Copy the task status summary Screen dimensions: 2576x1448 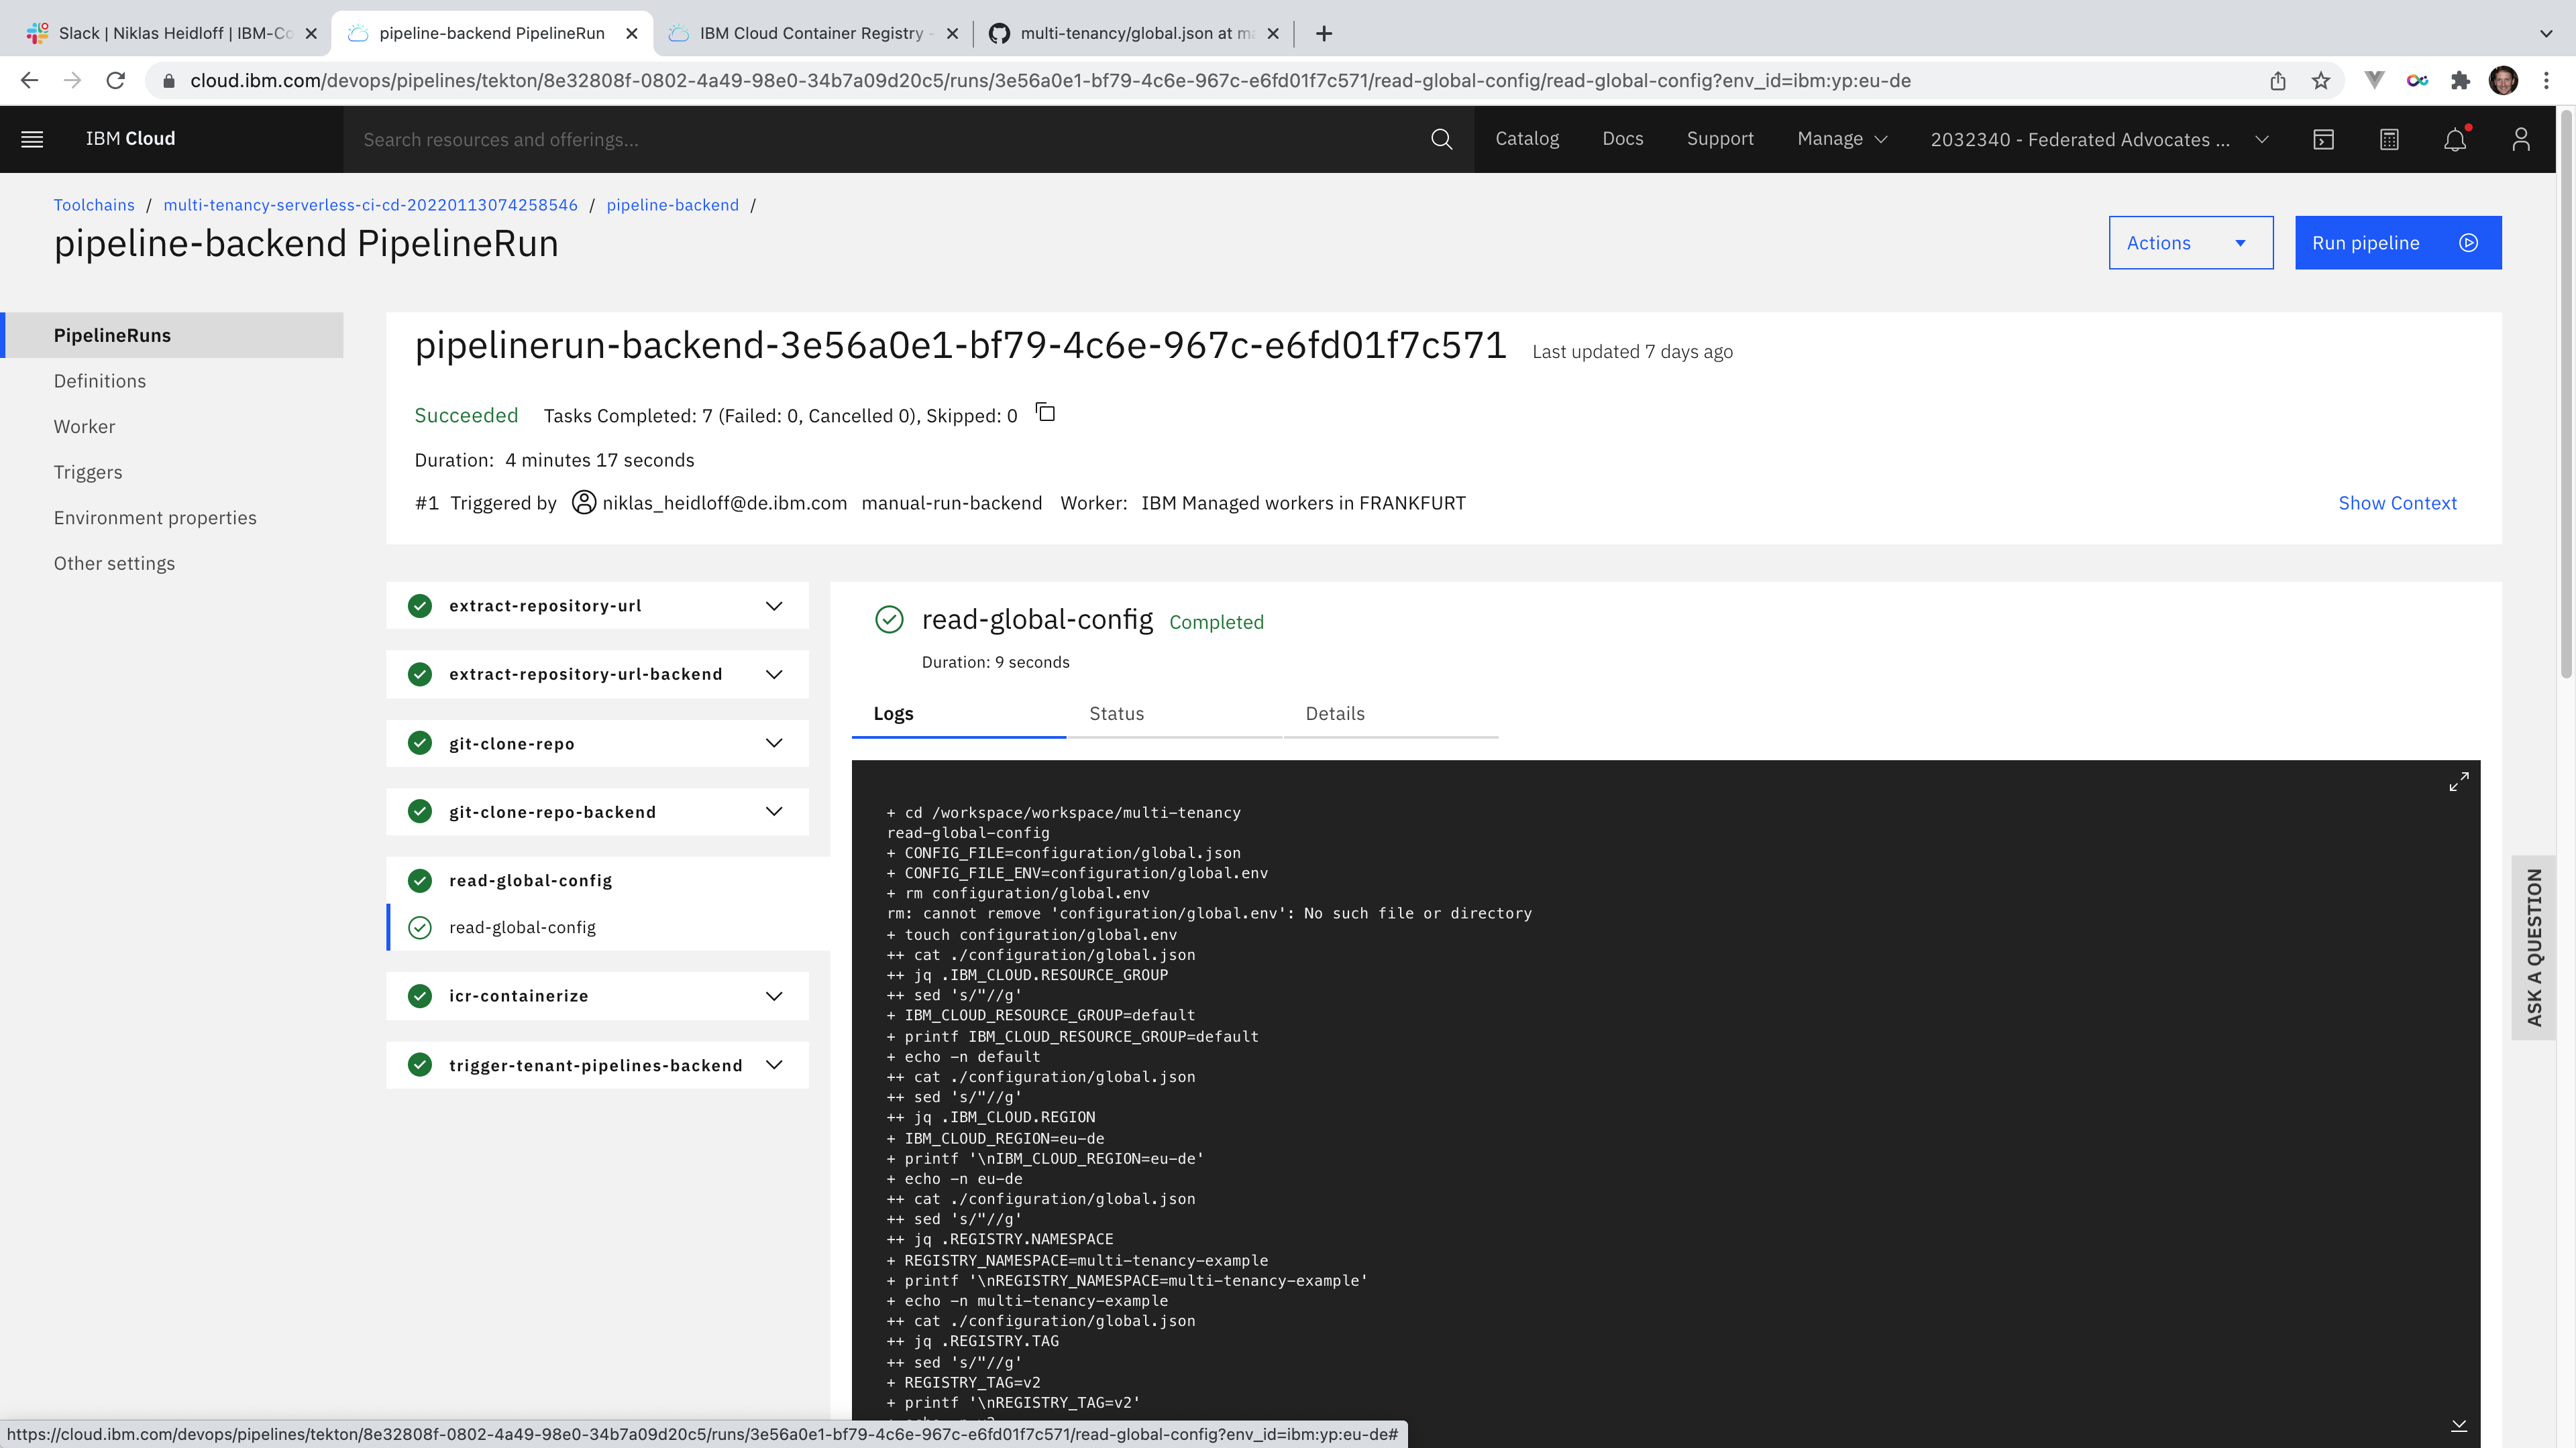(1046, 413)
